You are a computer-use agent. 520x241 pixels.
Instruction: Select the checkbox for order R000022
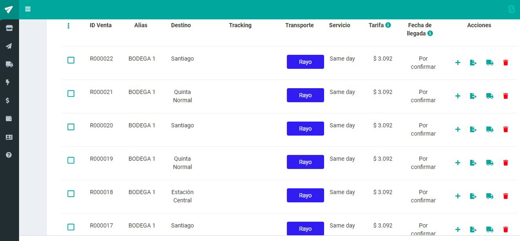[71, 60]
